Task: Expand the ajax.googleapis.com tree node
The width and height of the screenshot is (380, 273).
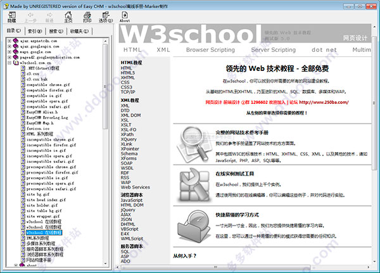Action: 9,46
